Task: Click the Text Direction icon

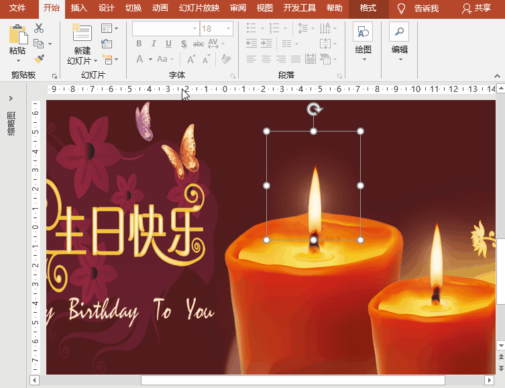Action: tap(325, 28)
